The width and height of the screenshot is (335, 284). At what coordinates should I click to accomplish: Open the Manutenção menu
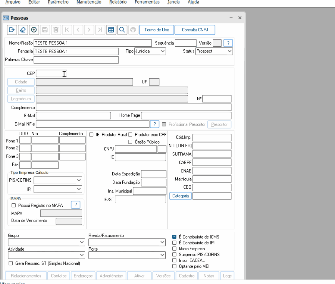pyautogui.click(x=89, y=2)
